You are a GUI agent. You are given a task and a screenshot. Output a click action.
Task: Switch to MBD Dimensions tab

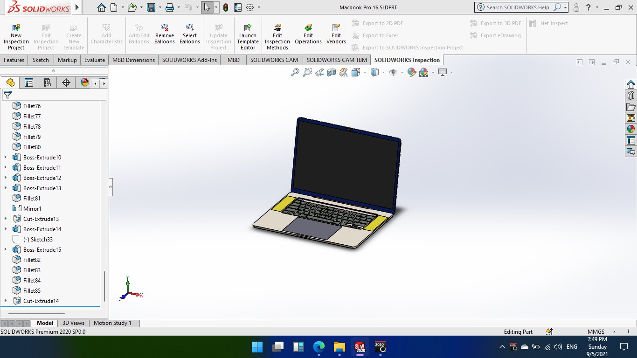coord(133,60)
